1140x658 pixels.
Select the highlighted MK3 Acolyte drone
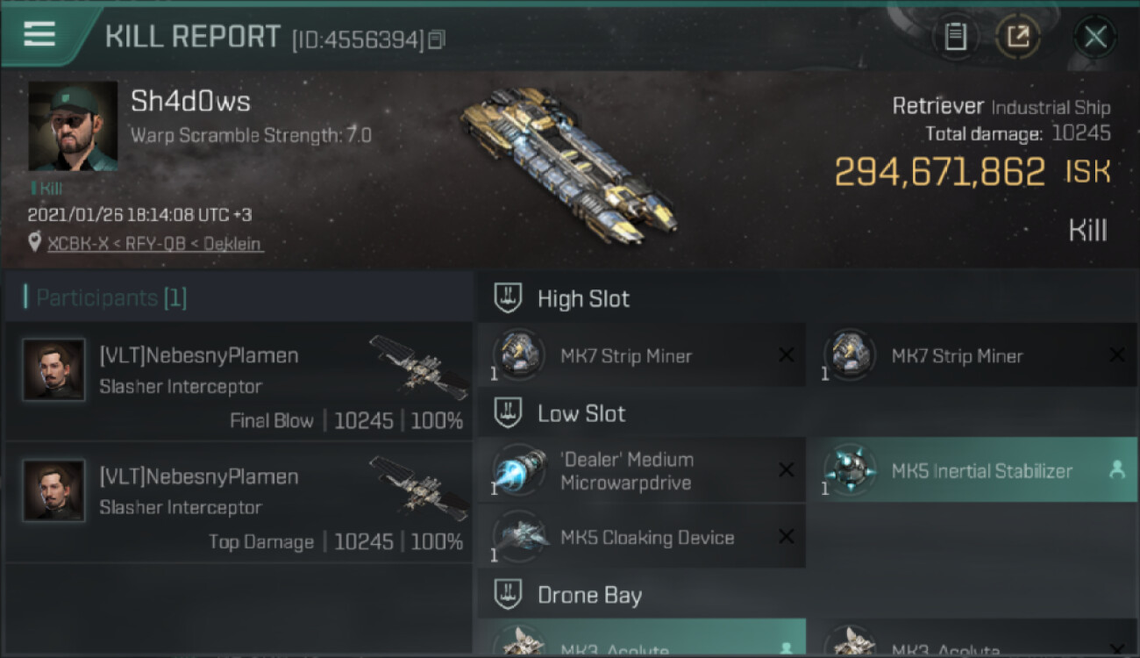pyautogui.click(x=641, y=639)
